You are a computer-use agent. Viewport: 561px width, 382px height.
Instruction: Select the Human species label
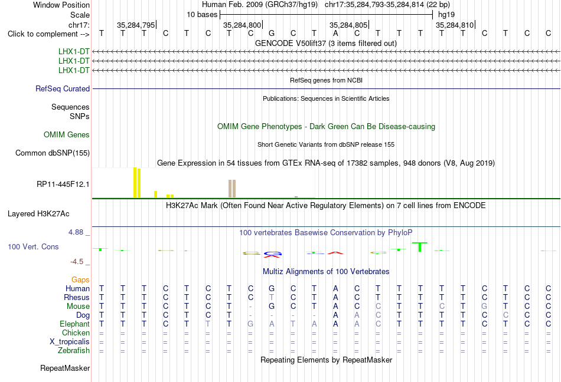tap(77, 288)
